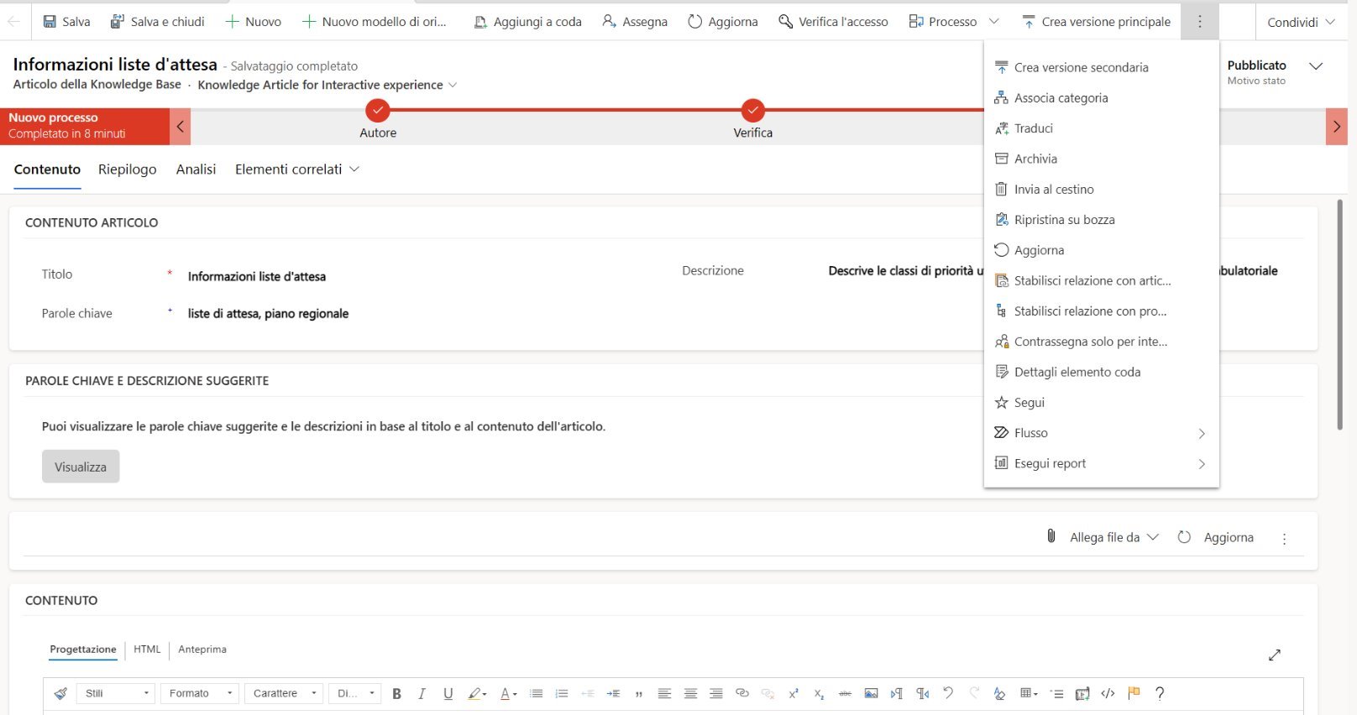Click the right arrow of process bar
This screenshot has height=715, width=1357.
[x=1337, y=127]
